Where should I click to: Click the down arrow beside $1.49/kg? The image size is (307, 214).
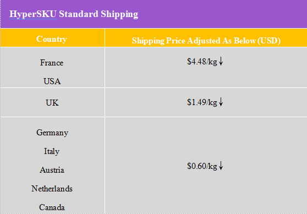tap(221, 102)
